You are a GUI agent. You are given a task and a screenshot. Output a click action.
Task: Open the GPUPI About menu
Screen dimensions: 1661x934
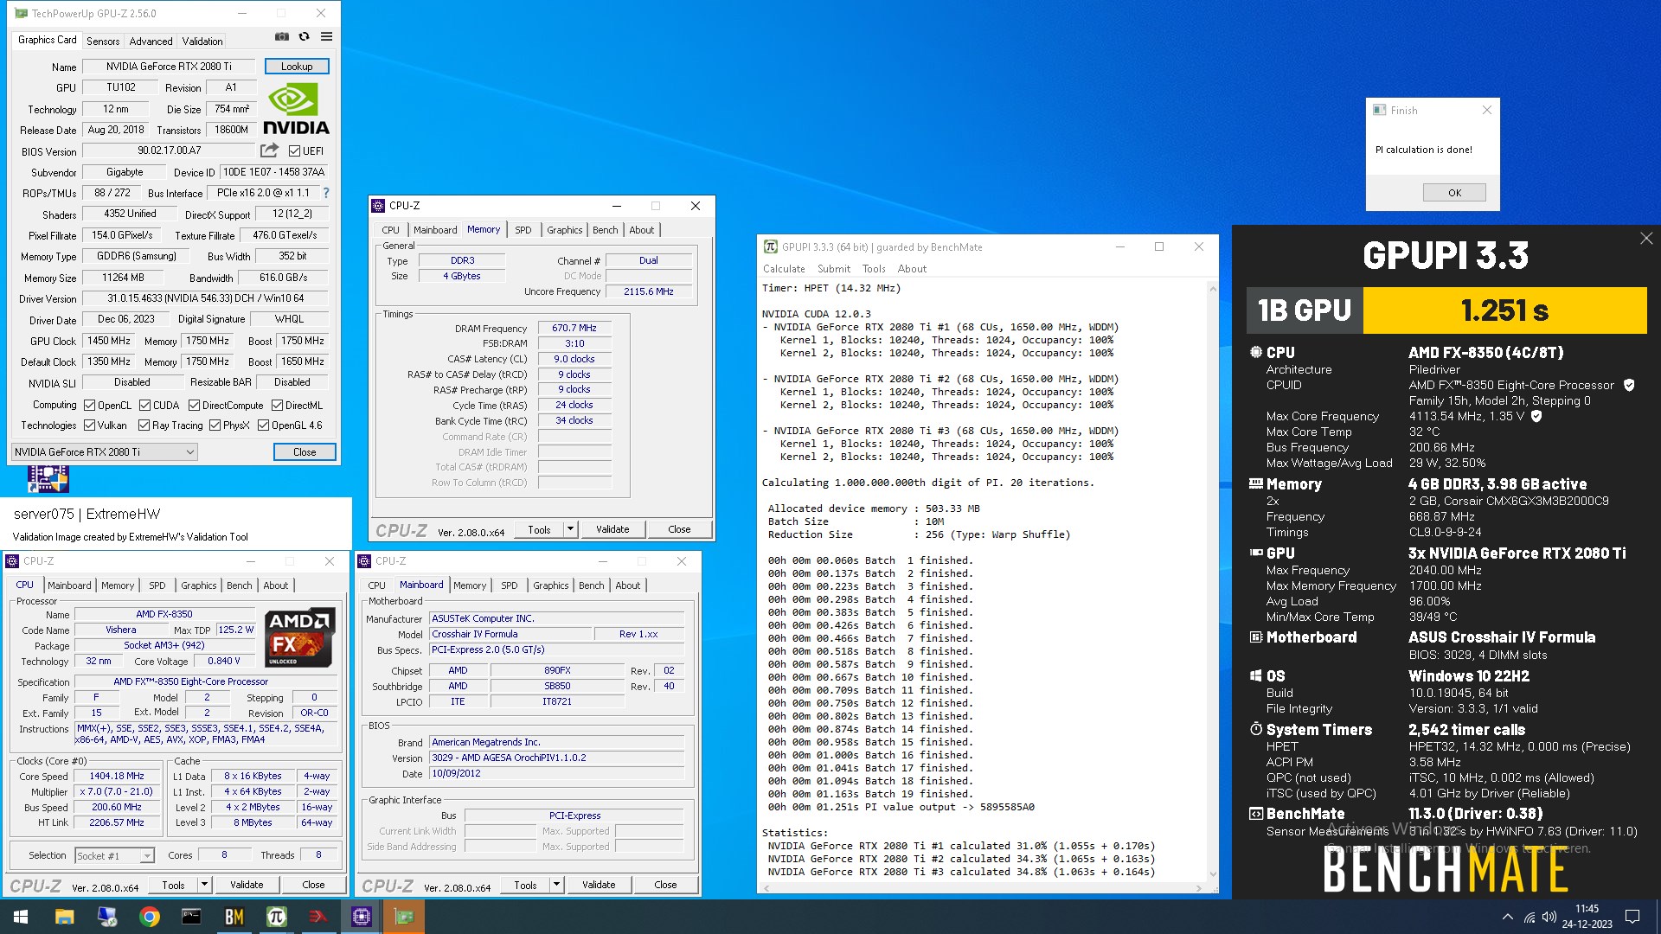(x=911, y=268)
